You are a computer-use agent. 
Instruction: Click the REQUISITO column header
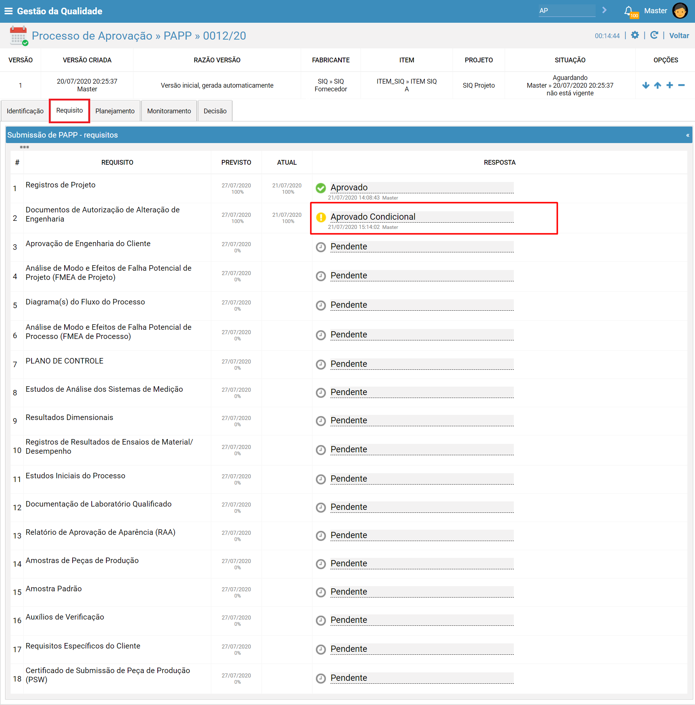(x=117, y=162)
